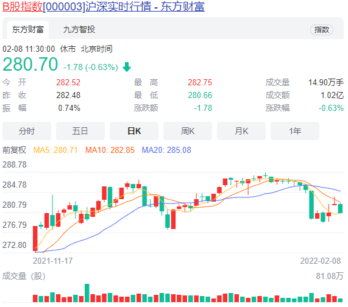
Task: Select the 五日 chart view
Action: tap(80, 131)
